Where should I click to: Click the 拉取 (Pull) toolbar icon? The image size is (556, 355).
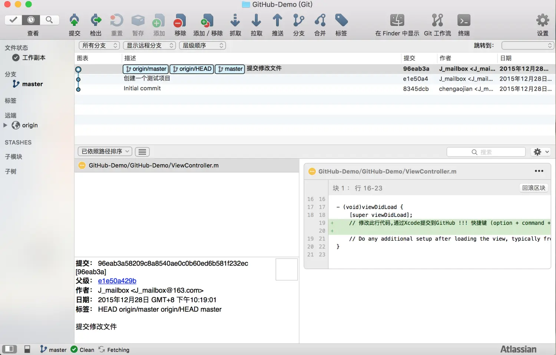click(x=256, y=21)
